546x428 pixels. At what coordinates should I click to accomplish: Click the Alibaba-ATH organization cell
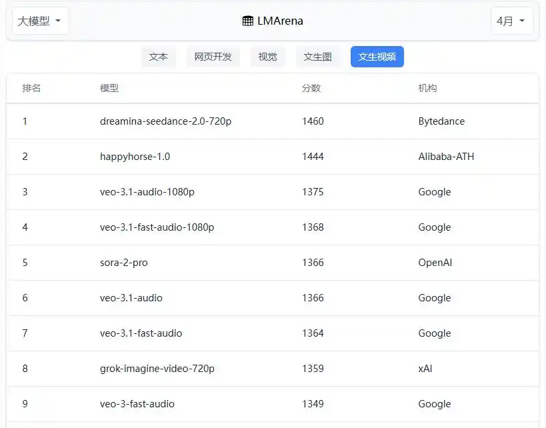pos(447,157)
